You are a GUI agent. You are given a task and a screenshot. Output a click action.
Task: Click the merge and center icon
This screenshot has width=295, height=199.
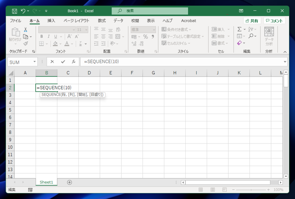pos(118,36)
